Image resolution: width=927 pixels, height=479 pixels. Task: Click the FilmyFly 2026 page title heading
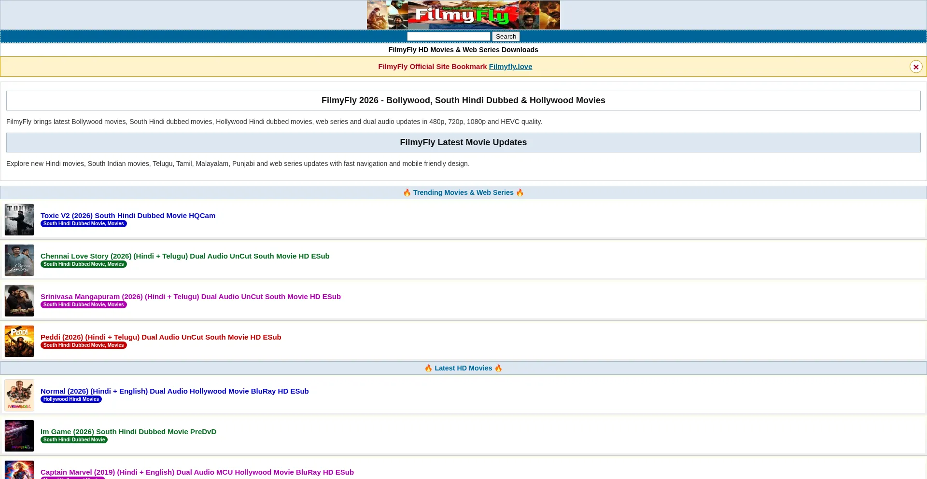[463, 100]
